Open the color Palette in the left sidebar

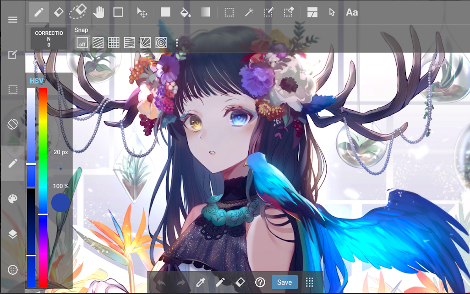(13, 198)
